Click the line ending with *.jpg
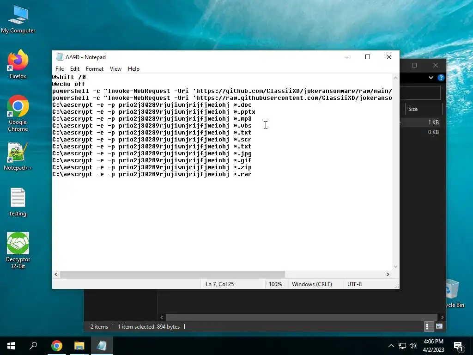Screen dimensions: 473x355 click(x=152, y=153)
